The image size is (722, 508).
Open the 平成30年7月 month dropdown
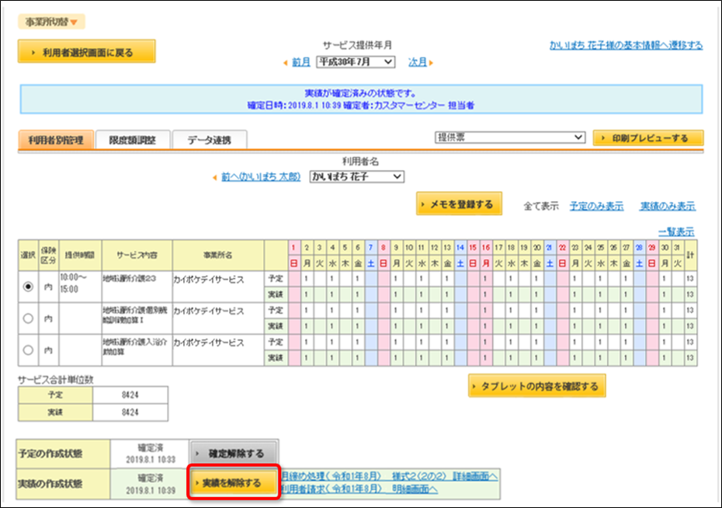pyautogui.click(x=356, y=61)
